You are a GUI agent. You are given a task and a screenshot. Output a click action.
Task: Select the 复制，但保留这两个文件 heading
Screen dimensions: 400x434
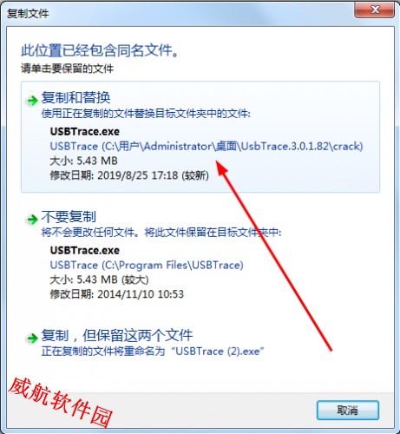pyautogui.click(x=117, y=335)
